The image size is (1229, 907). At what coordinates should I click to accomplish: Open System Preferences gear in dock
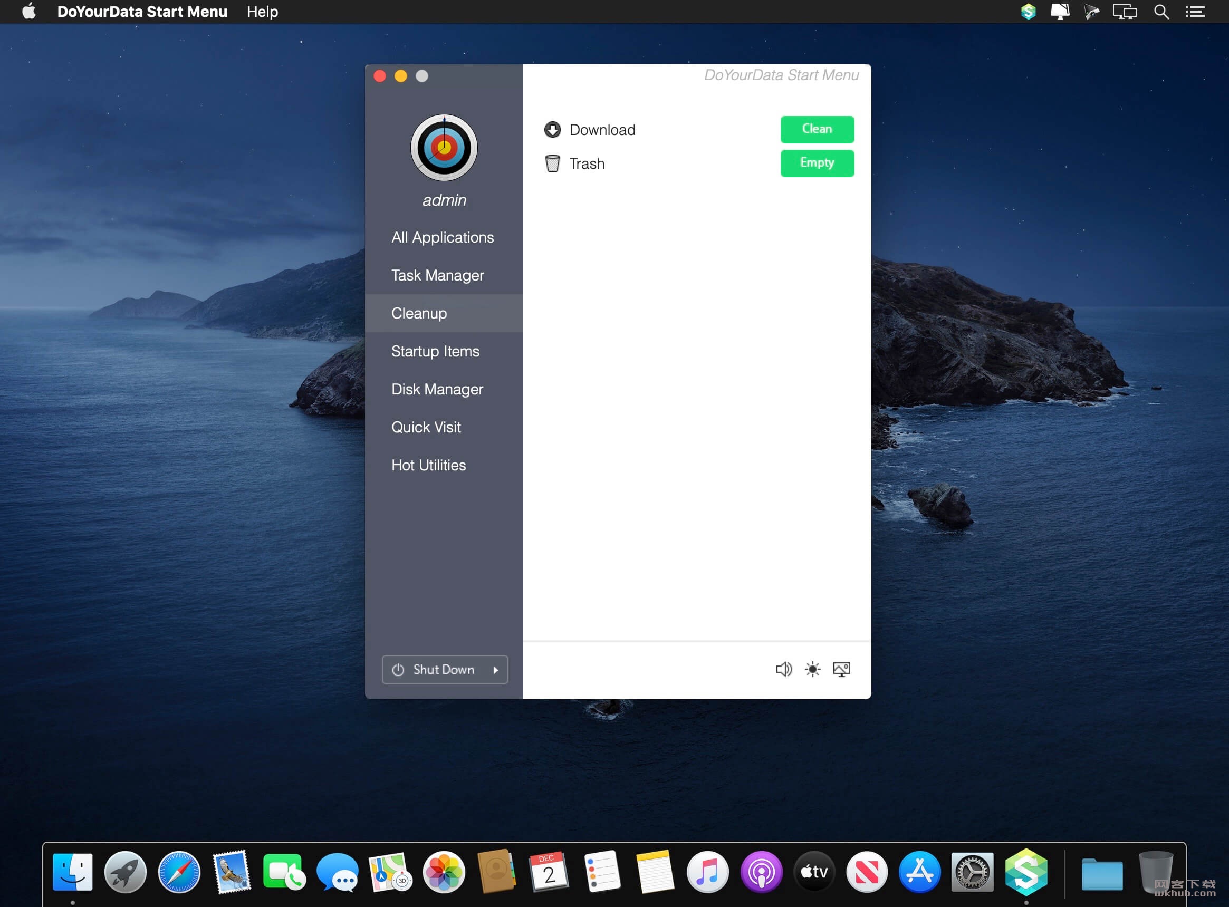coord(973,872)
